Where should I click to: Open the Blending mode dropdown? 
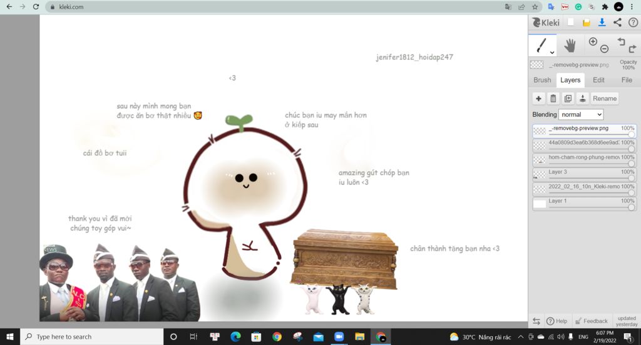tap(581, 115)
